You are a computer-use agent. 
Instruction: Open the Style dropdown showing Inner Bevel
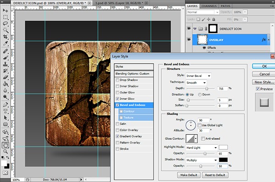coord(198,76)
